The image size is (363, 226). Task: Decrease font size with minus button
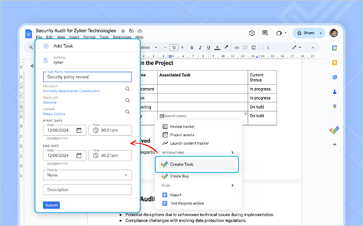165,47
